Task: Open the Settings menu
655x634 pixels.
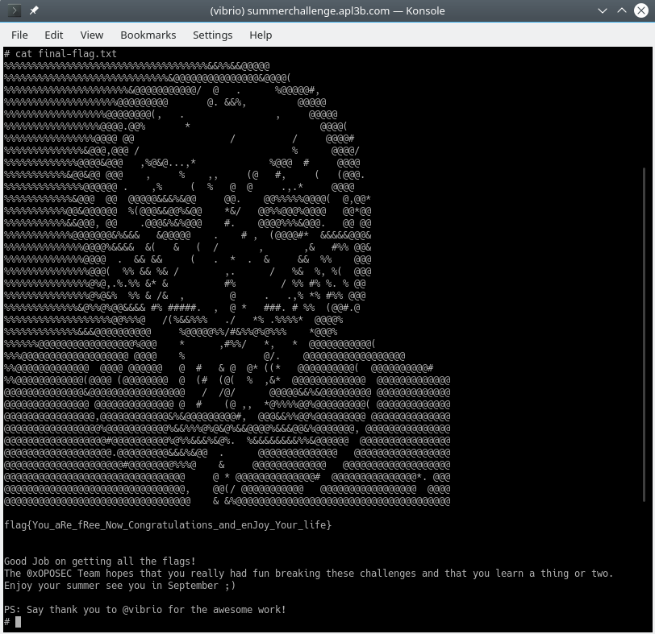Action: 212,35
